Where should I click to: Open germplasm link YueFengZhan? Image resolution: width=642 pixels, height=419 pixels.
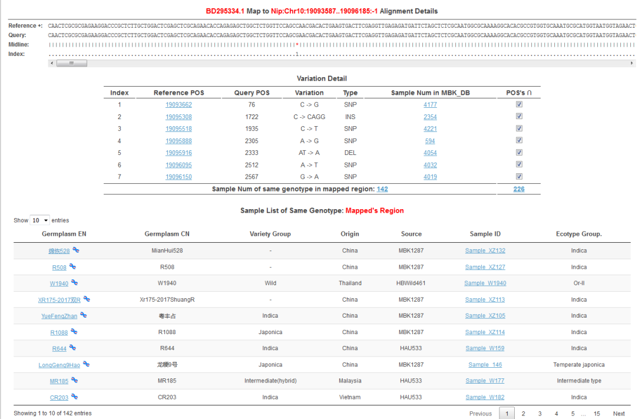(x=59, y=316)
